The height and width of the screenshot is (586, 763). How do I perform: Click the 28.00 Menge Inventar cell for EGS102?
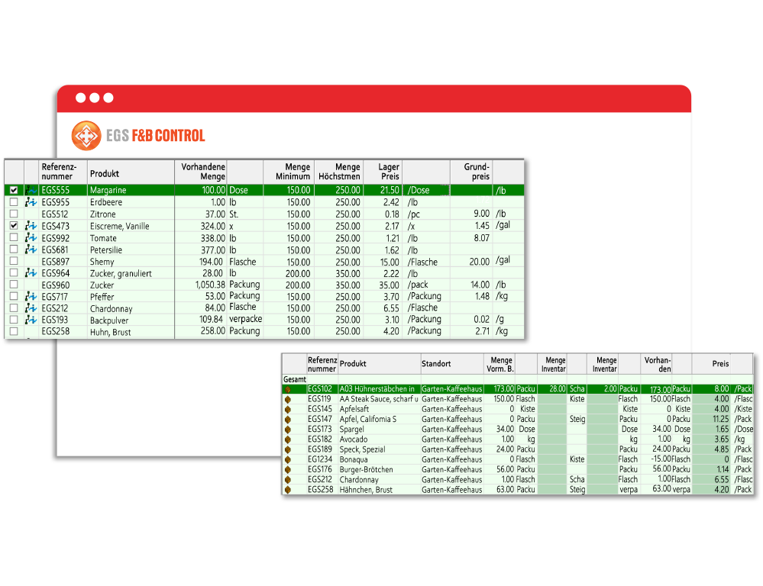(553, 389)
